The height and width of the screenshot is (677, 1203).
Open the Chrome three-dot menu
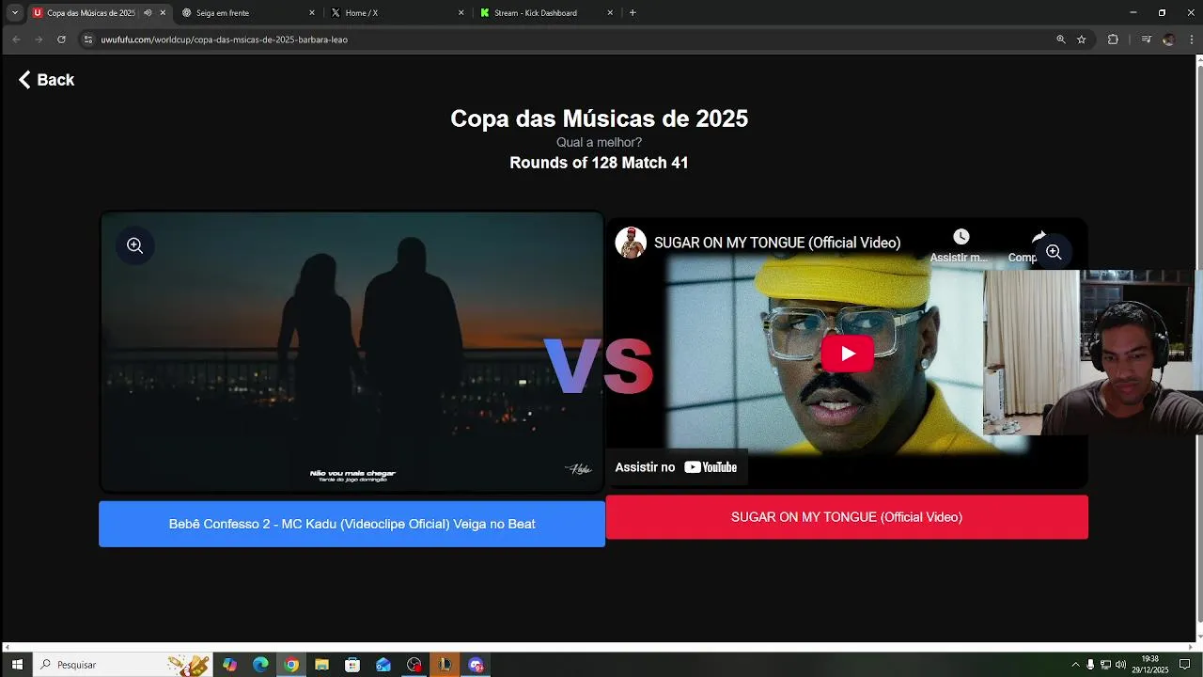pos(1192,39)
